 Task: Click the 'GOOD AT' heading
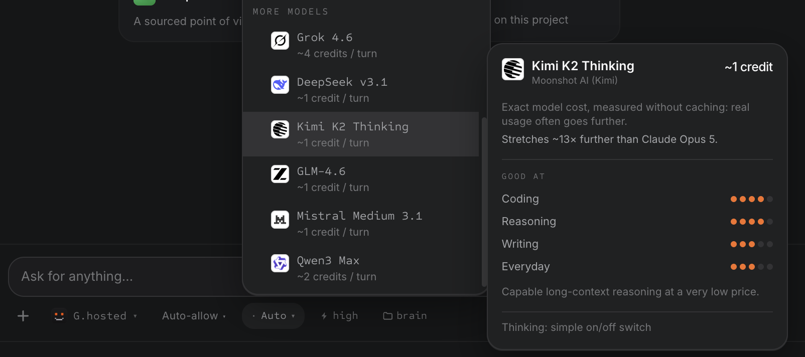point(523,176)
